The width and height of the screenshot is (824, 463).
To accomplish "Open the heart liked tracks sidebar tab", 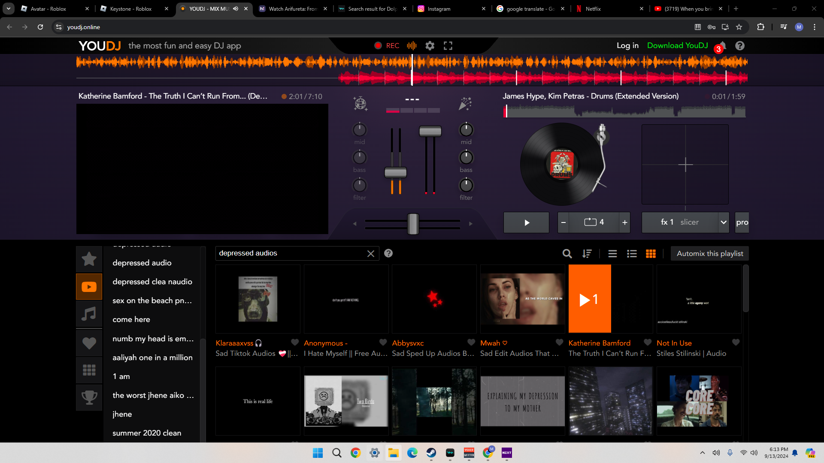I will tap(89, 343).
